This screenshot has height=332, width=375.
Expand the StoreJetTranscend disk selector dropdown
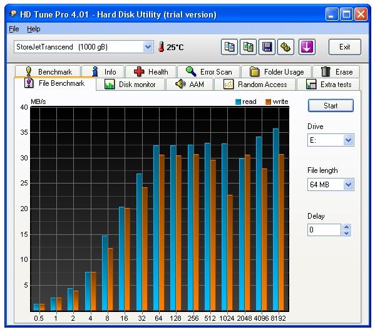pos(148,47)
